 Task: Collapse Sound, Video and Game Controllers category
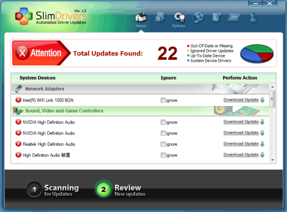[140, 111]
